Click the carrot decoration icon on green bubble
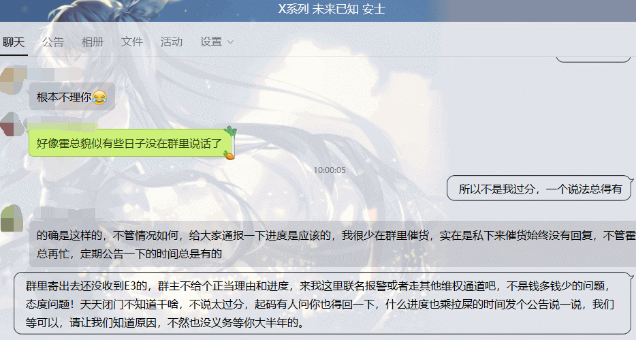The image size is (636, 340). coord(229,155)
